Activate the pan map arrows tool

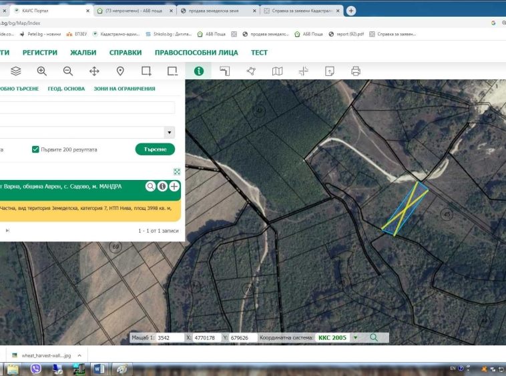pos(94,71)
